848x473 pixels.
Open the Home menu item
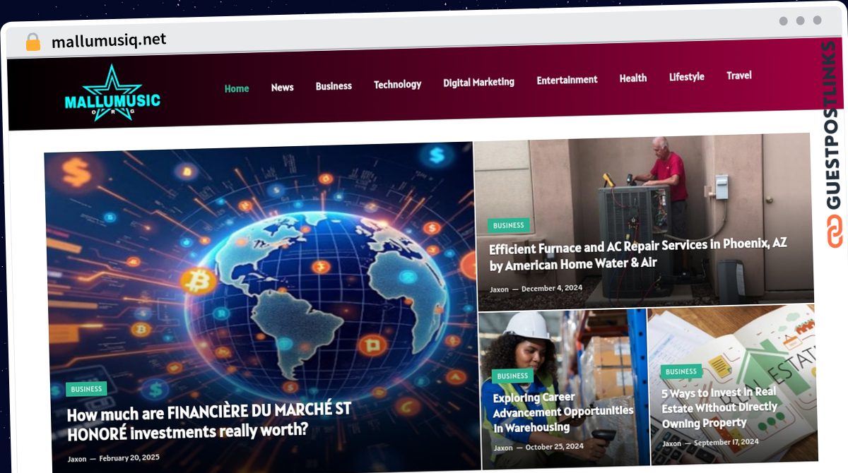pos(237,88)
